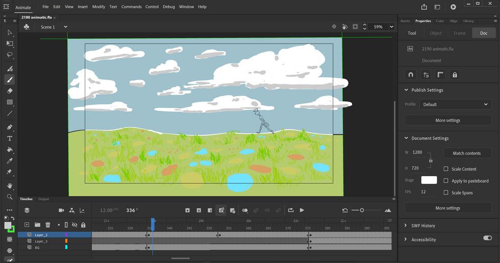Screen dimensions: 500x263
Task: Enable Scale Spans checkbox
Action: point(446,193)
